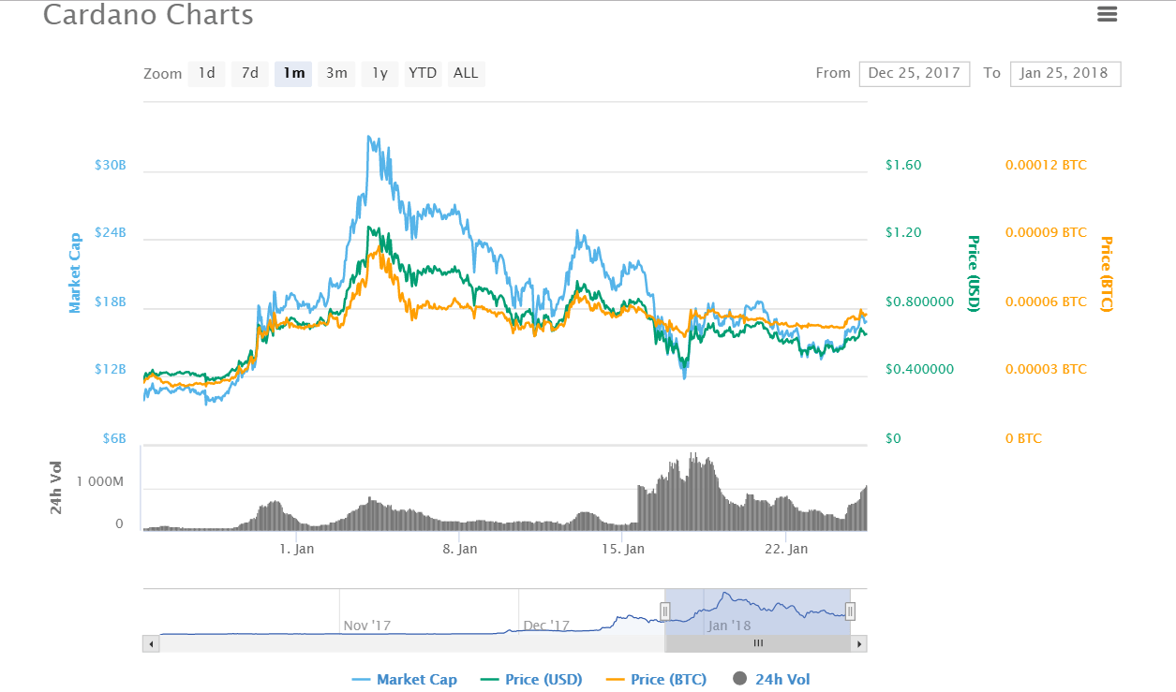1176x692 pixels.
Task: Click the To date field
Action: click(1064, 73)
